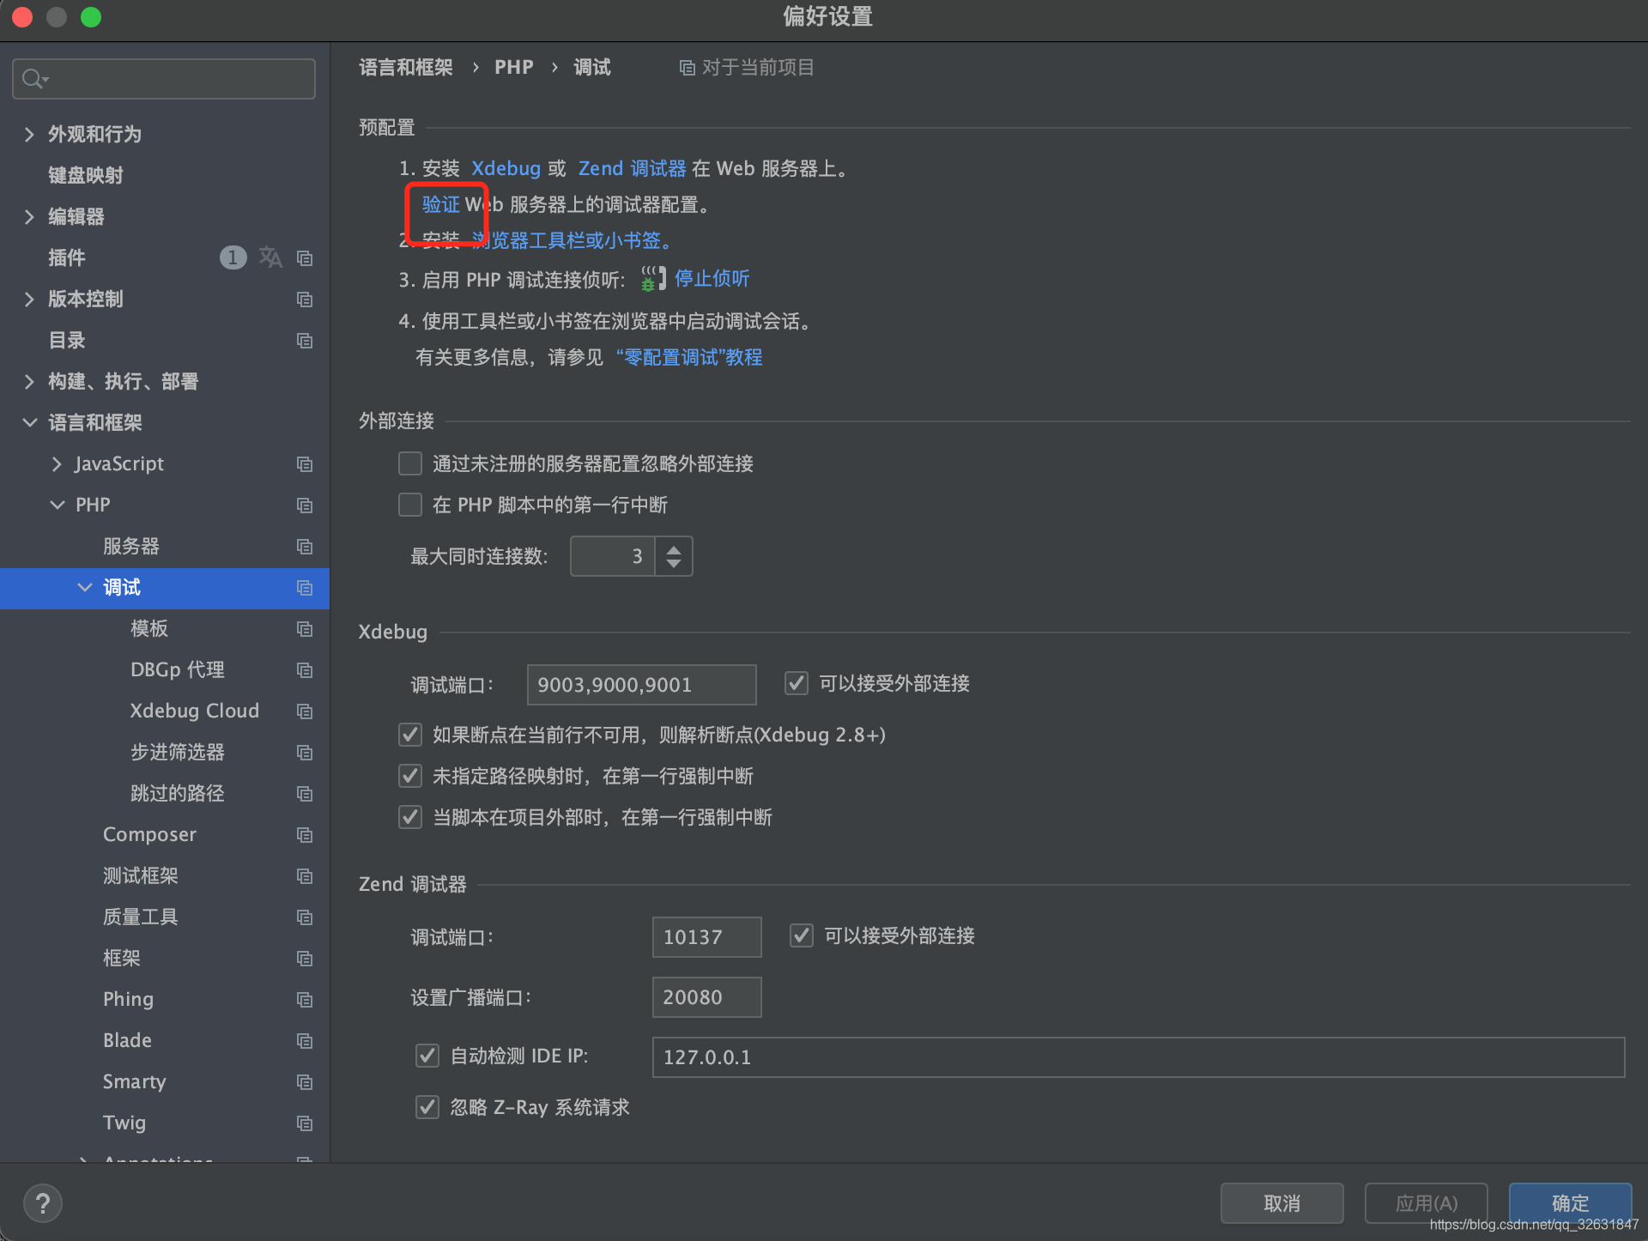Screen dimensions: 1648x1241
Task: Collapse the PHP settings node
Action: [57, 505]
